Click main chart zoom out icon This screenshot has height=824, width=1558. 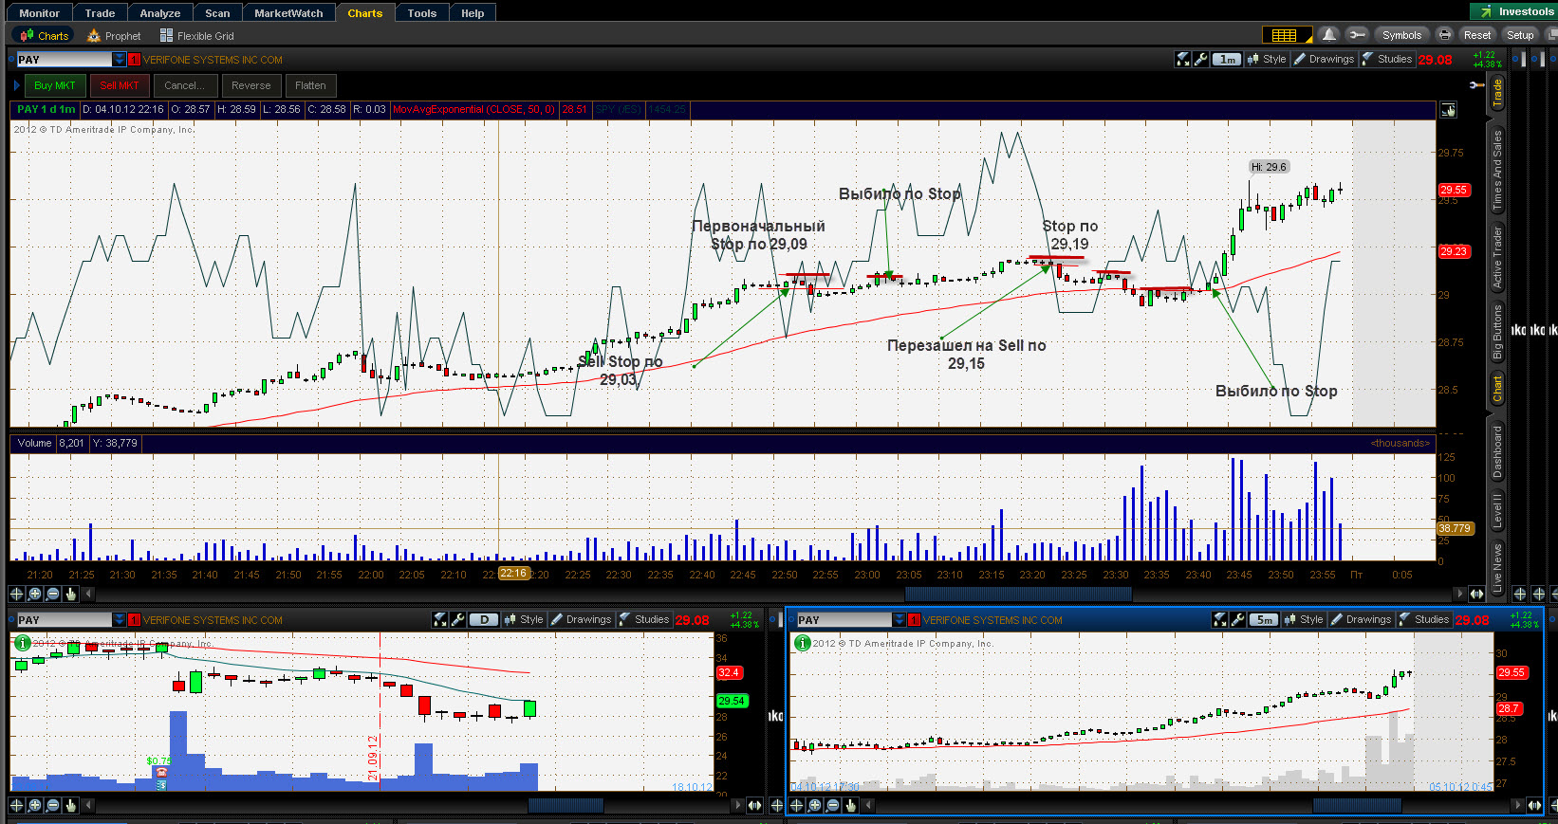tap(52, 594)
